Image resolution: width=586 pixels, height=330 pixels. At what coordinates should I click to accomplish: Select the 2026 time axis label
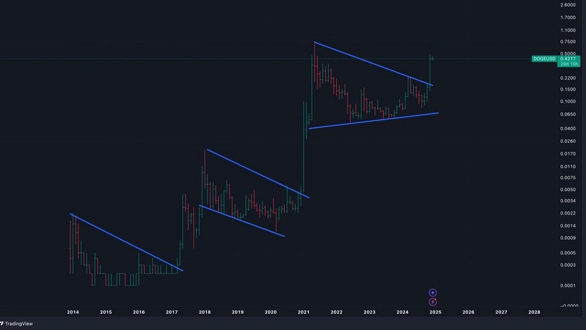468,312
